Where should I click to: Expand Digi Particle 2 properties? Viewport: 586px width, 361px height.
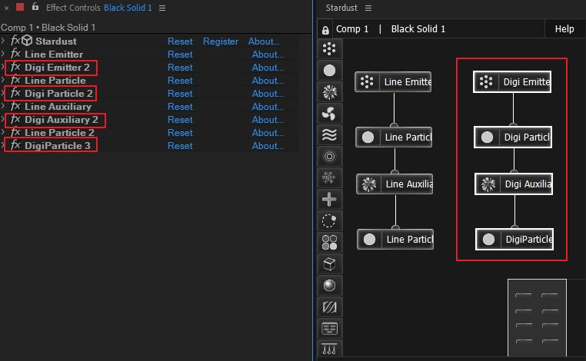[x=3, y=93]
